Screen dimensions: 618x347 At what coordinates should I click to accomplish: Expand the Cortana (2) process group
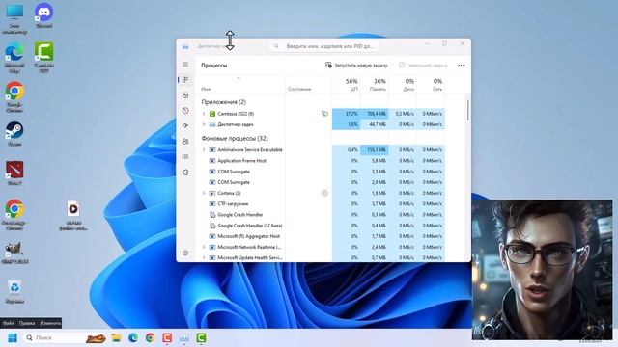pos(204,193)
